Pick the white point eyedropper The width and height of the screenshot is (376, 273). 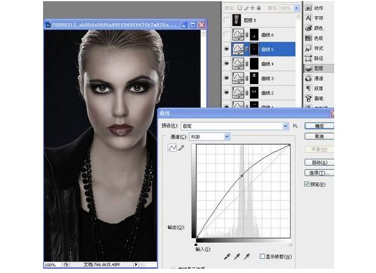coord(246,257)
